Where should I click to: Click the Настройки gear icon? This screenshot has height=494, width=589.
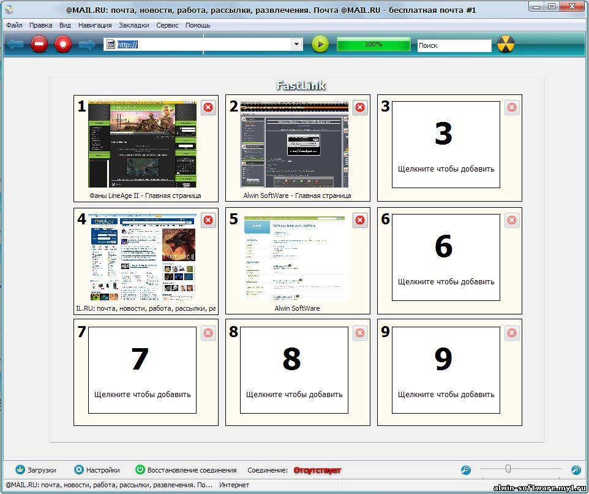tap(78, 469)
